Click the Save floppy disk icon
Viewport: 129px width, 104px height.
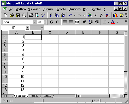click(18, 15)
